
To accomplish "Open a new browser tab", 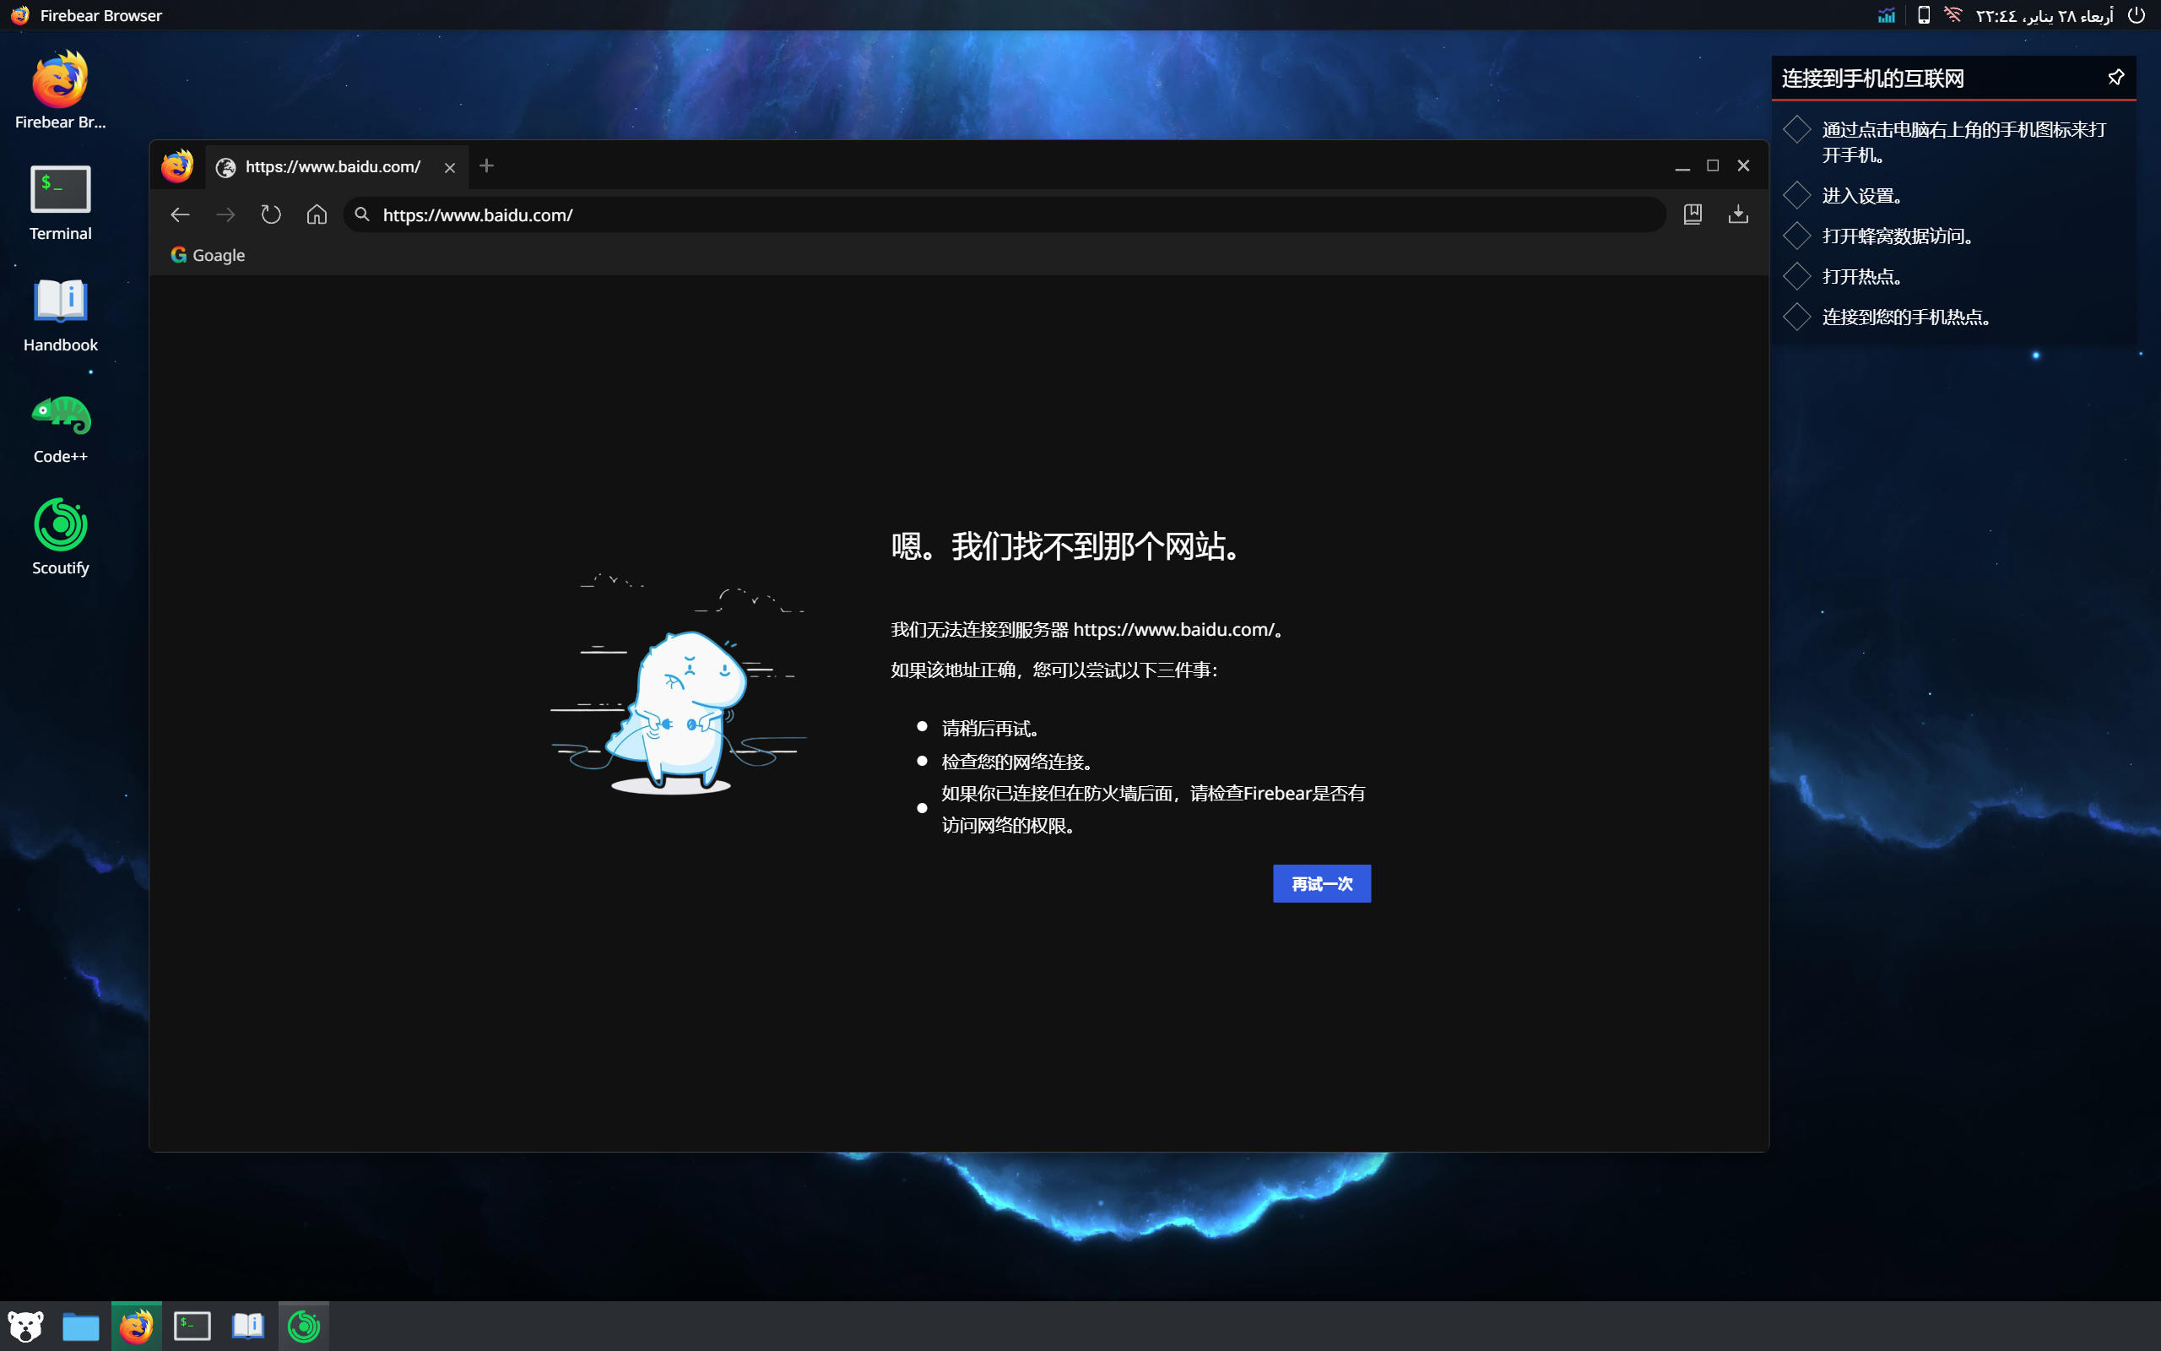I will (485, 166).
